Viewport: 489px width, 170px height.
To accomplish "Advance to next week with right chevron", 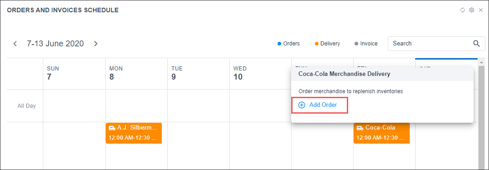I will pos(96,44).
